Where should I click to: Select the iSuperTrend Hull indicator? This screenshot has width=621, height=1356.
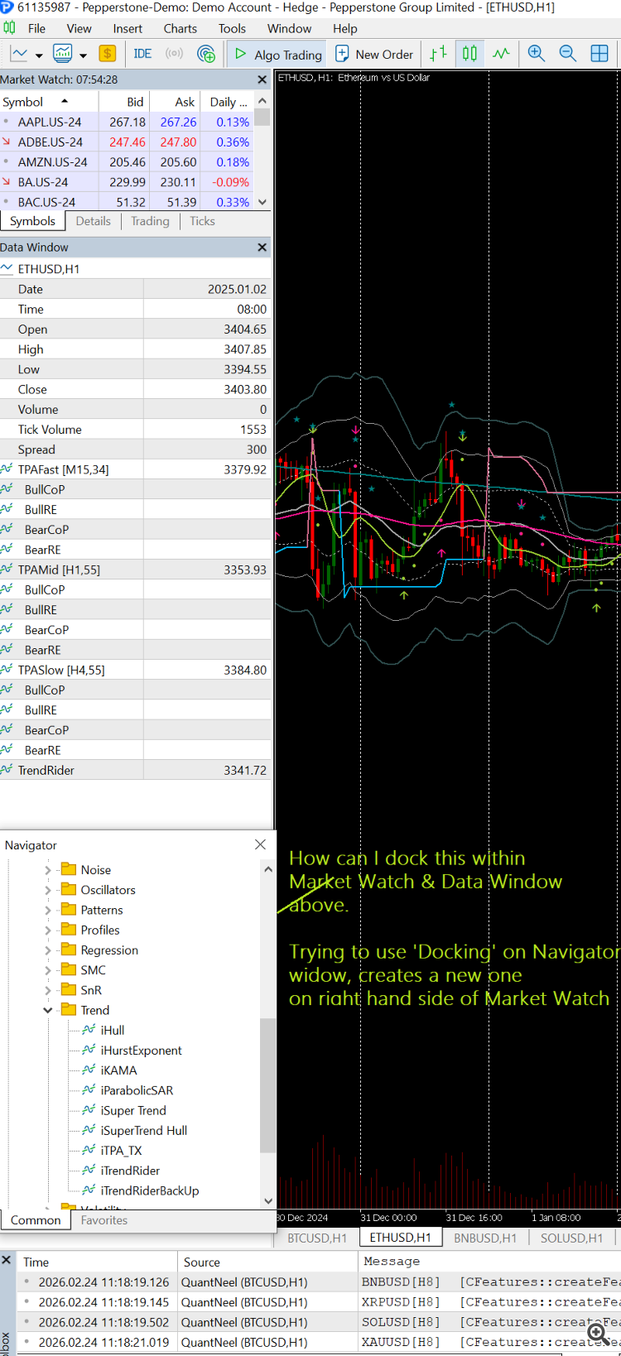coord(143,1130)
